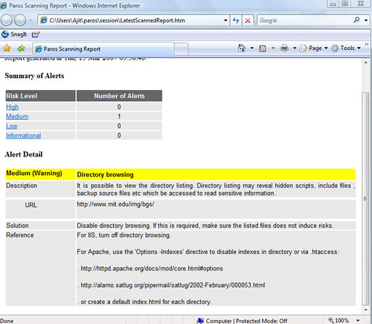Open the Page menu
The image size is (372, 324).
314,48
